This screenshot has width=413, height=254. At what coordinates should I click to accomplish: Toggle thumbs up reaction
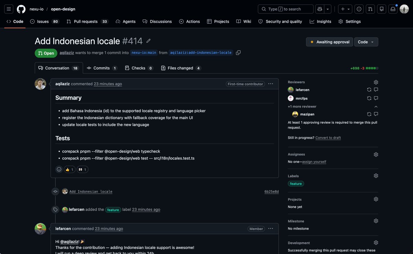pyautogui.click(x=70, y=169)
